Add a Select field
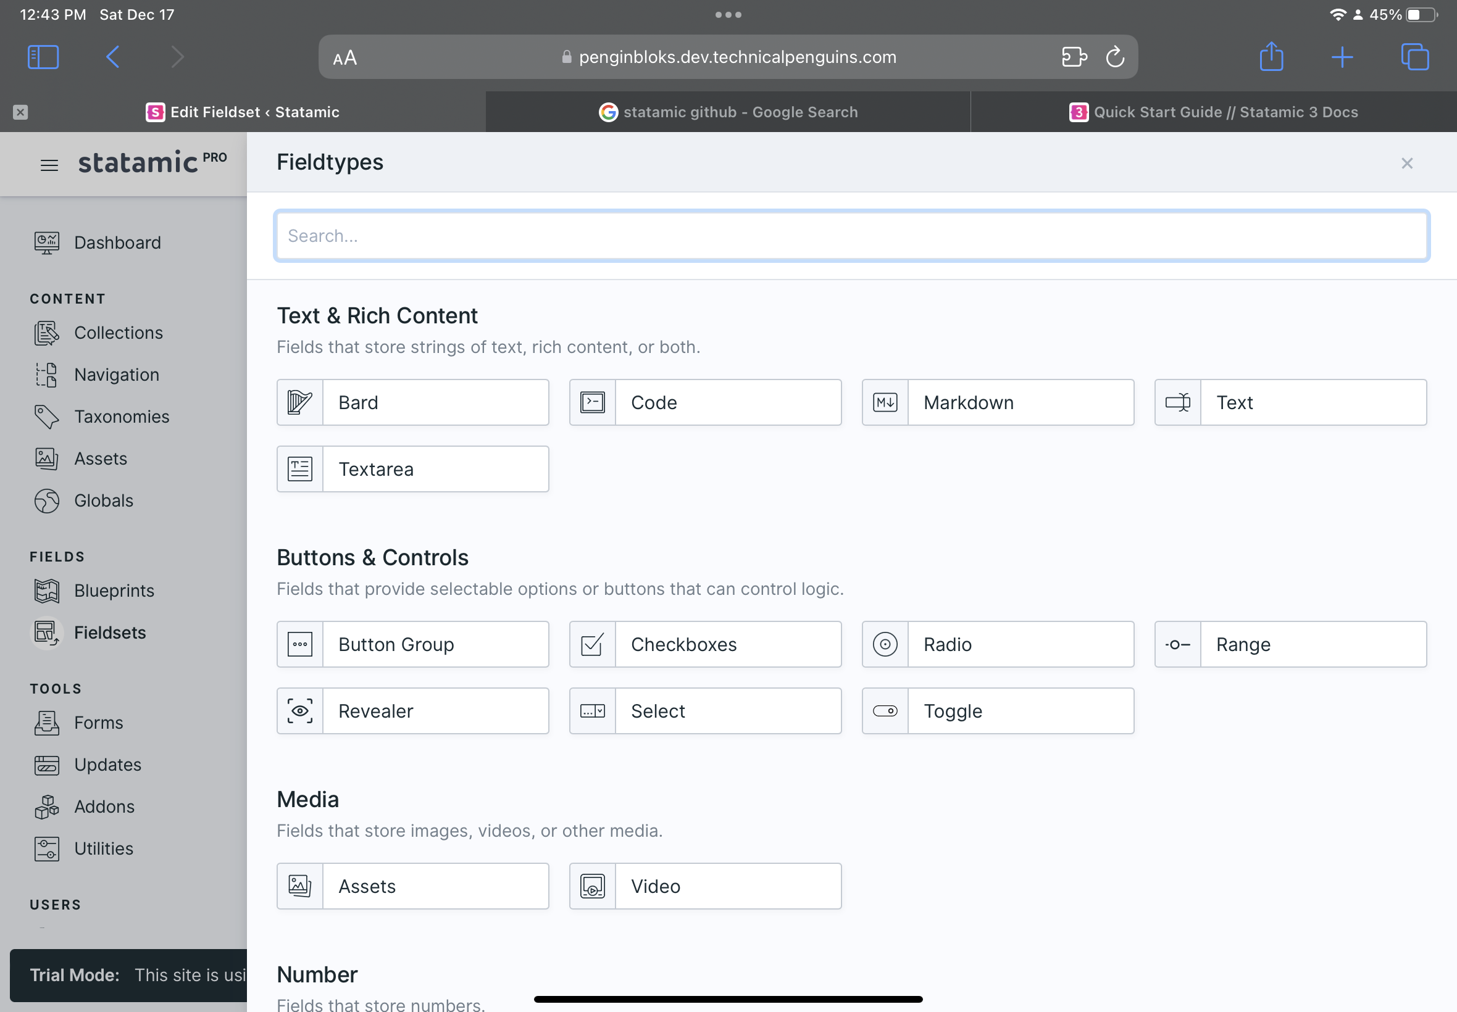 [x=705, y=711]
